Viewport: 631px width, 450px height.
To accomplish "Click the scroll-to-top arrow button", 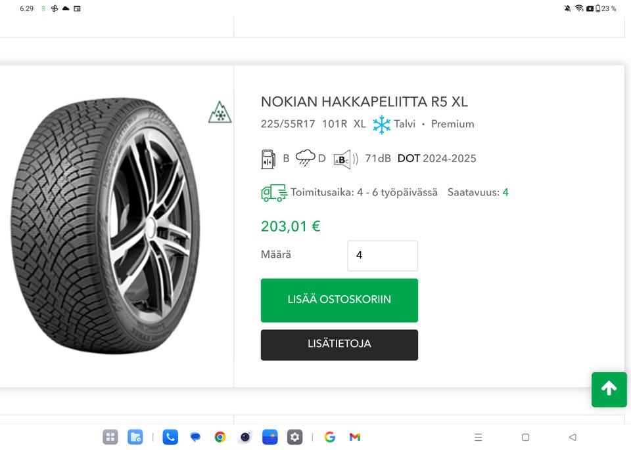I will (609, 390).
